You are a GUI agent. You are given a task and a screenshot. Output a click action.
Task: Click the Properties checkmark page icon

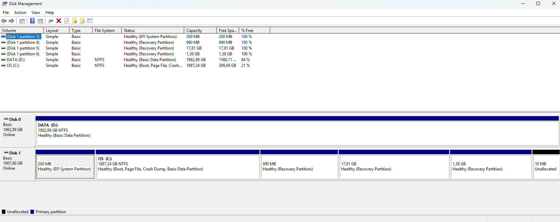pyautogui.click(x=67, y=21)
